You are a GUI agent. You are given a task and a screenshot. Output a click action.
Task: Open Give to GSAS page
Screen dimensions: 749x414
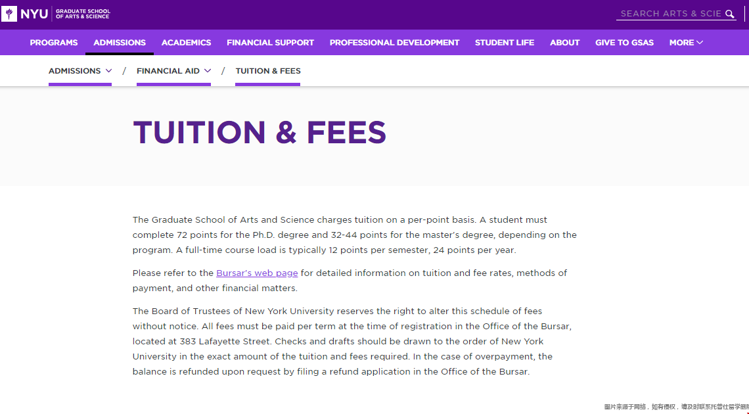click(x=624, y=43)
